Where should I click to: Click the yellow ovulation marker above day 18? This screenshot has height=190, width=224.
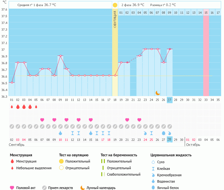click(115, 5)
